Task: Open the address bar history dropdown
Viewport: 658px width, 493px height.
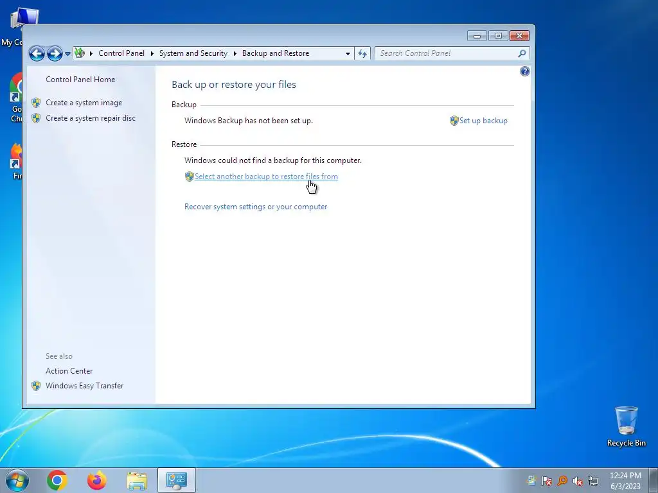Action: click(348, 54)
